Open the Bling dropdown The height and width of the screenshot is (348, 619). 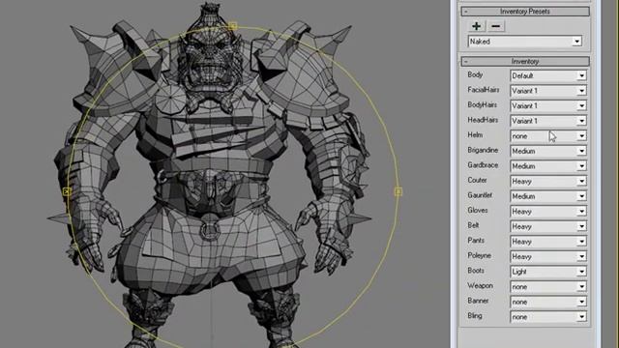pos(548,317)
